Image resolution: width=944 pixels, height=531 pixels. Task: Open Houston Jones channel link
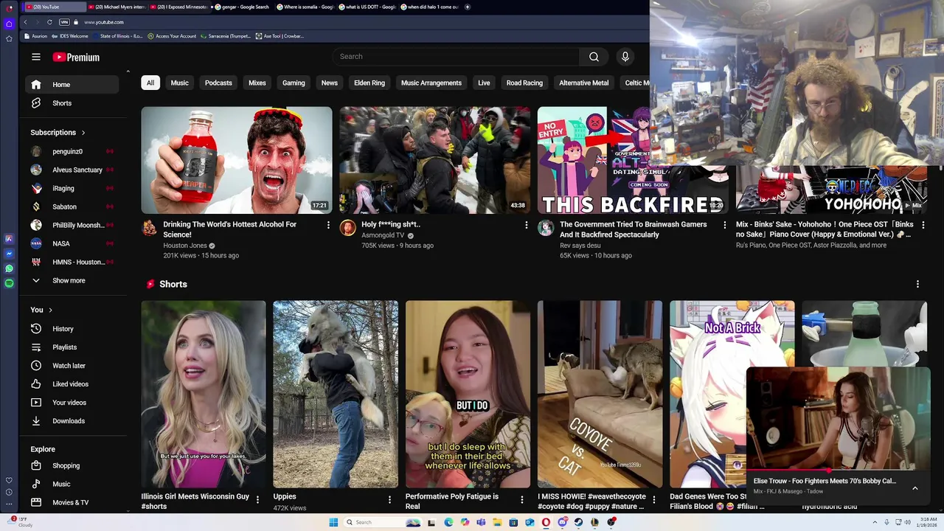click(185, 246)
